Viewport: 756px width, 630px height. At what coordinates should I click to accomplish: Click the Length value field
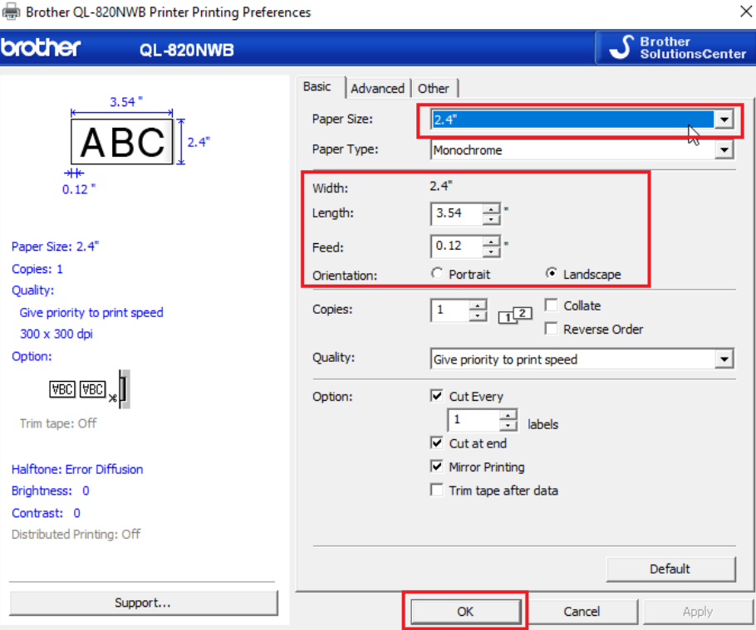[457, 213]
